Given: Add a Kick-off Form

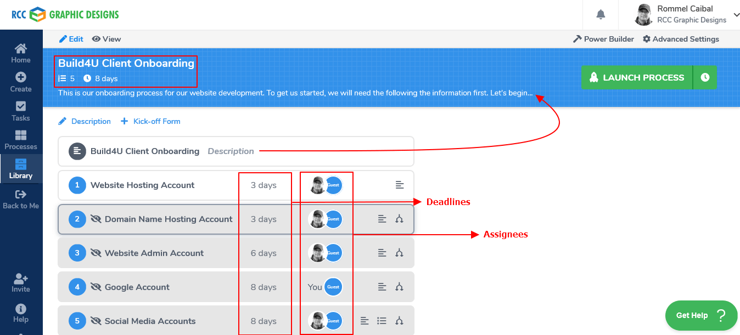Looking at the screenshot, I should click(x=151, y=121).
